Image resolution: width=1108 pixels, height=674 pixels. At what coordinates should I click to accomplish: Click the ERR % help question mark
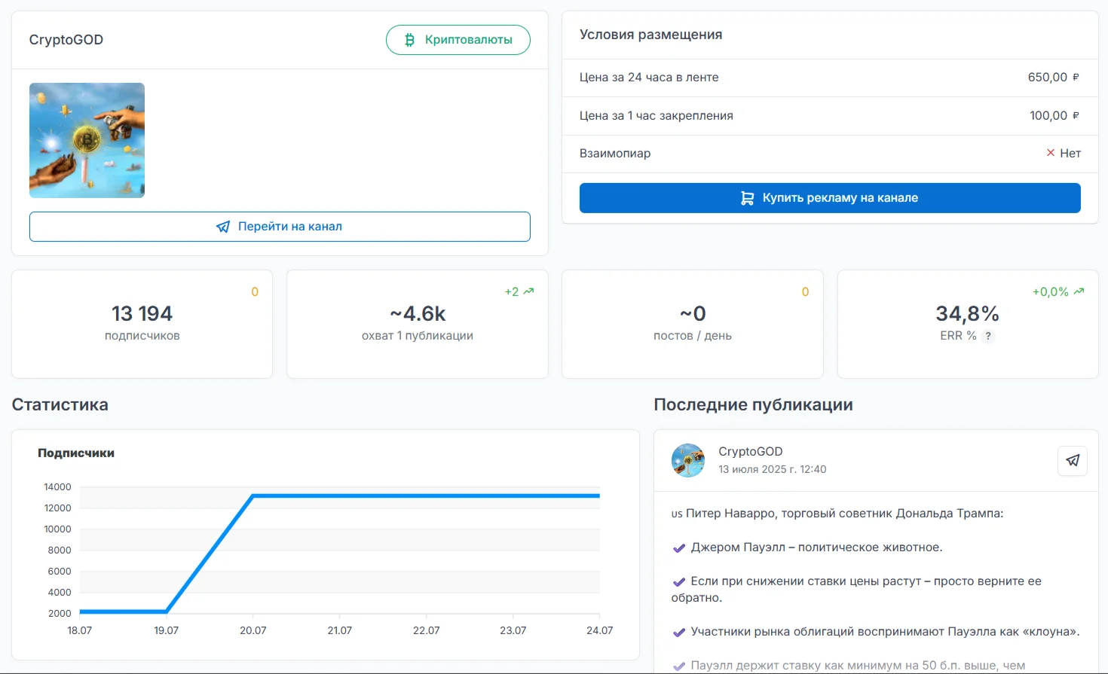988,337
